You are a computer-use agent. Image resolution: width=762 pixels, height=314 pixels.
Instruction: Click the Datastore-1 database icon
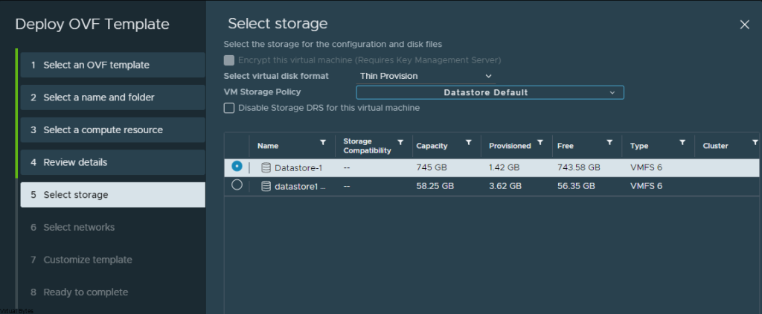[x=266, y=167]
